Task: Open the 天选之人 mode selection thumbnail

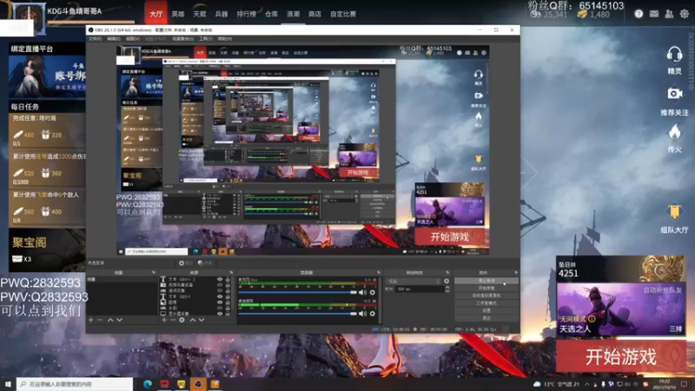Action: click(620, 309)
